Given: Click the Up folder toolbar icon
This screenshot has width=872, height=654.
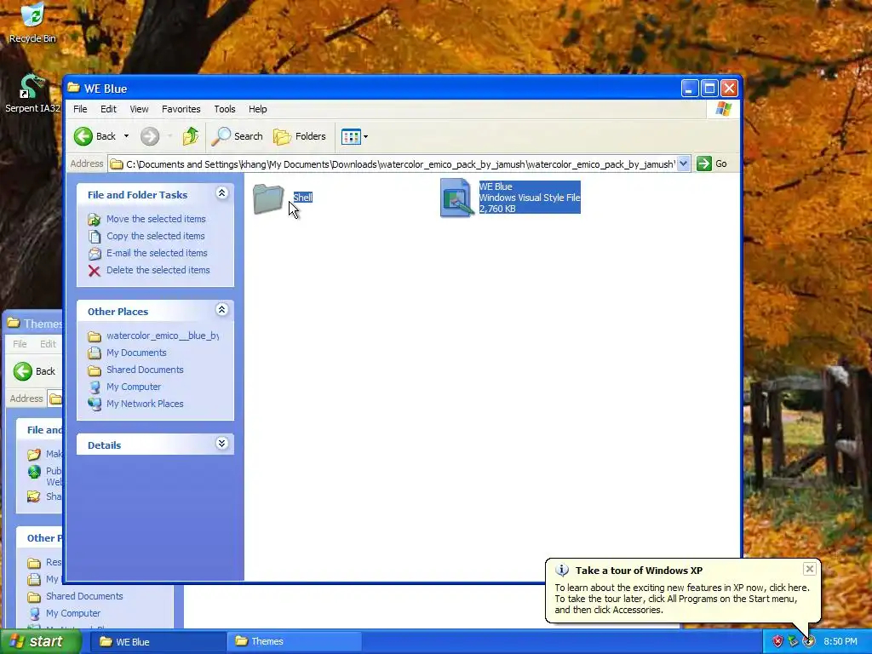Looking at the screenshot, I should click(191, 136).
